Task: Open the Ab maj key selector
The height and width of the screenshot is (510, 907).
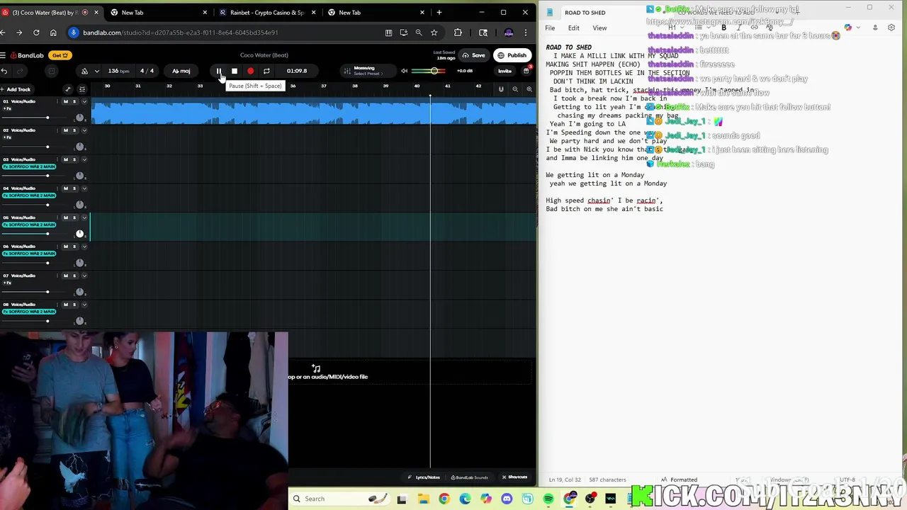Action: (181, 71)
